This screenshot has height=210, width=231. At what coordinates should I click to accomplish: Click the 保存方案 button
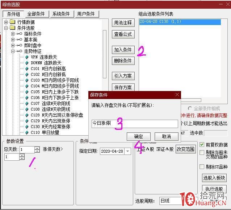(x=123, y=87)
